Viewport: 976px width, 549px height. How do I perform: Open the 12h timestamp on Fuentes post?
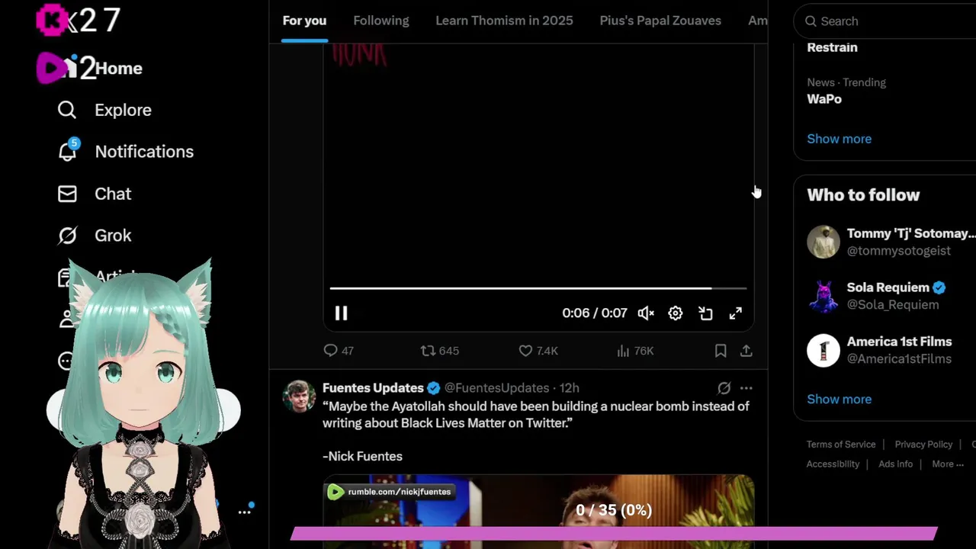[569, 388]
